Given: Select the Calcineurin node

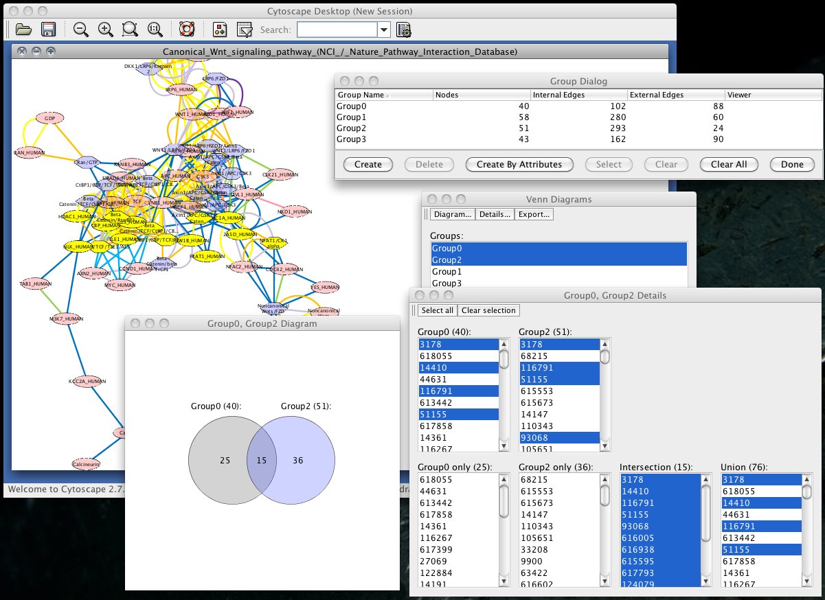Looking at the screenshot, I should (x=86, y=465).
